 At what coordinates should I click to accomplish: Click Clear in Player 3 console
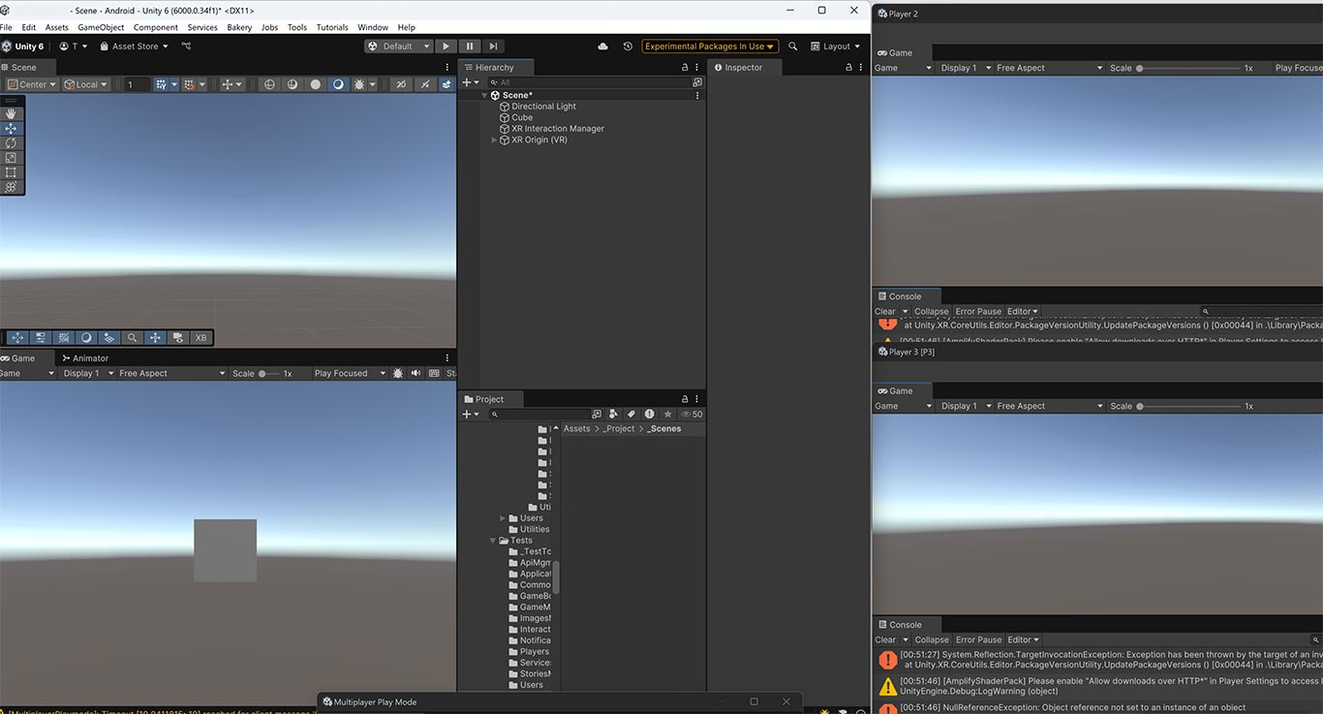[885, 639]
